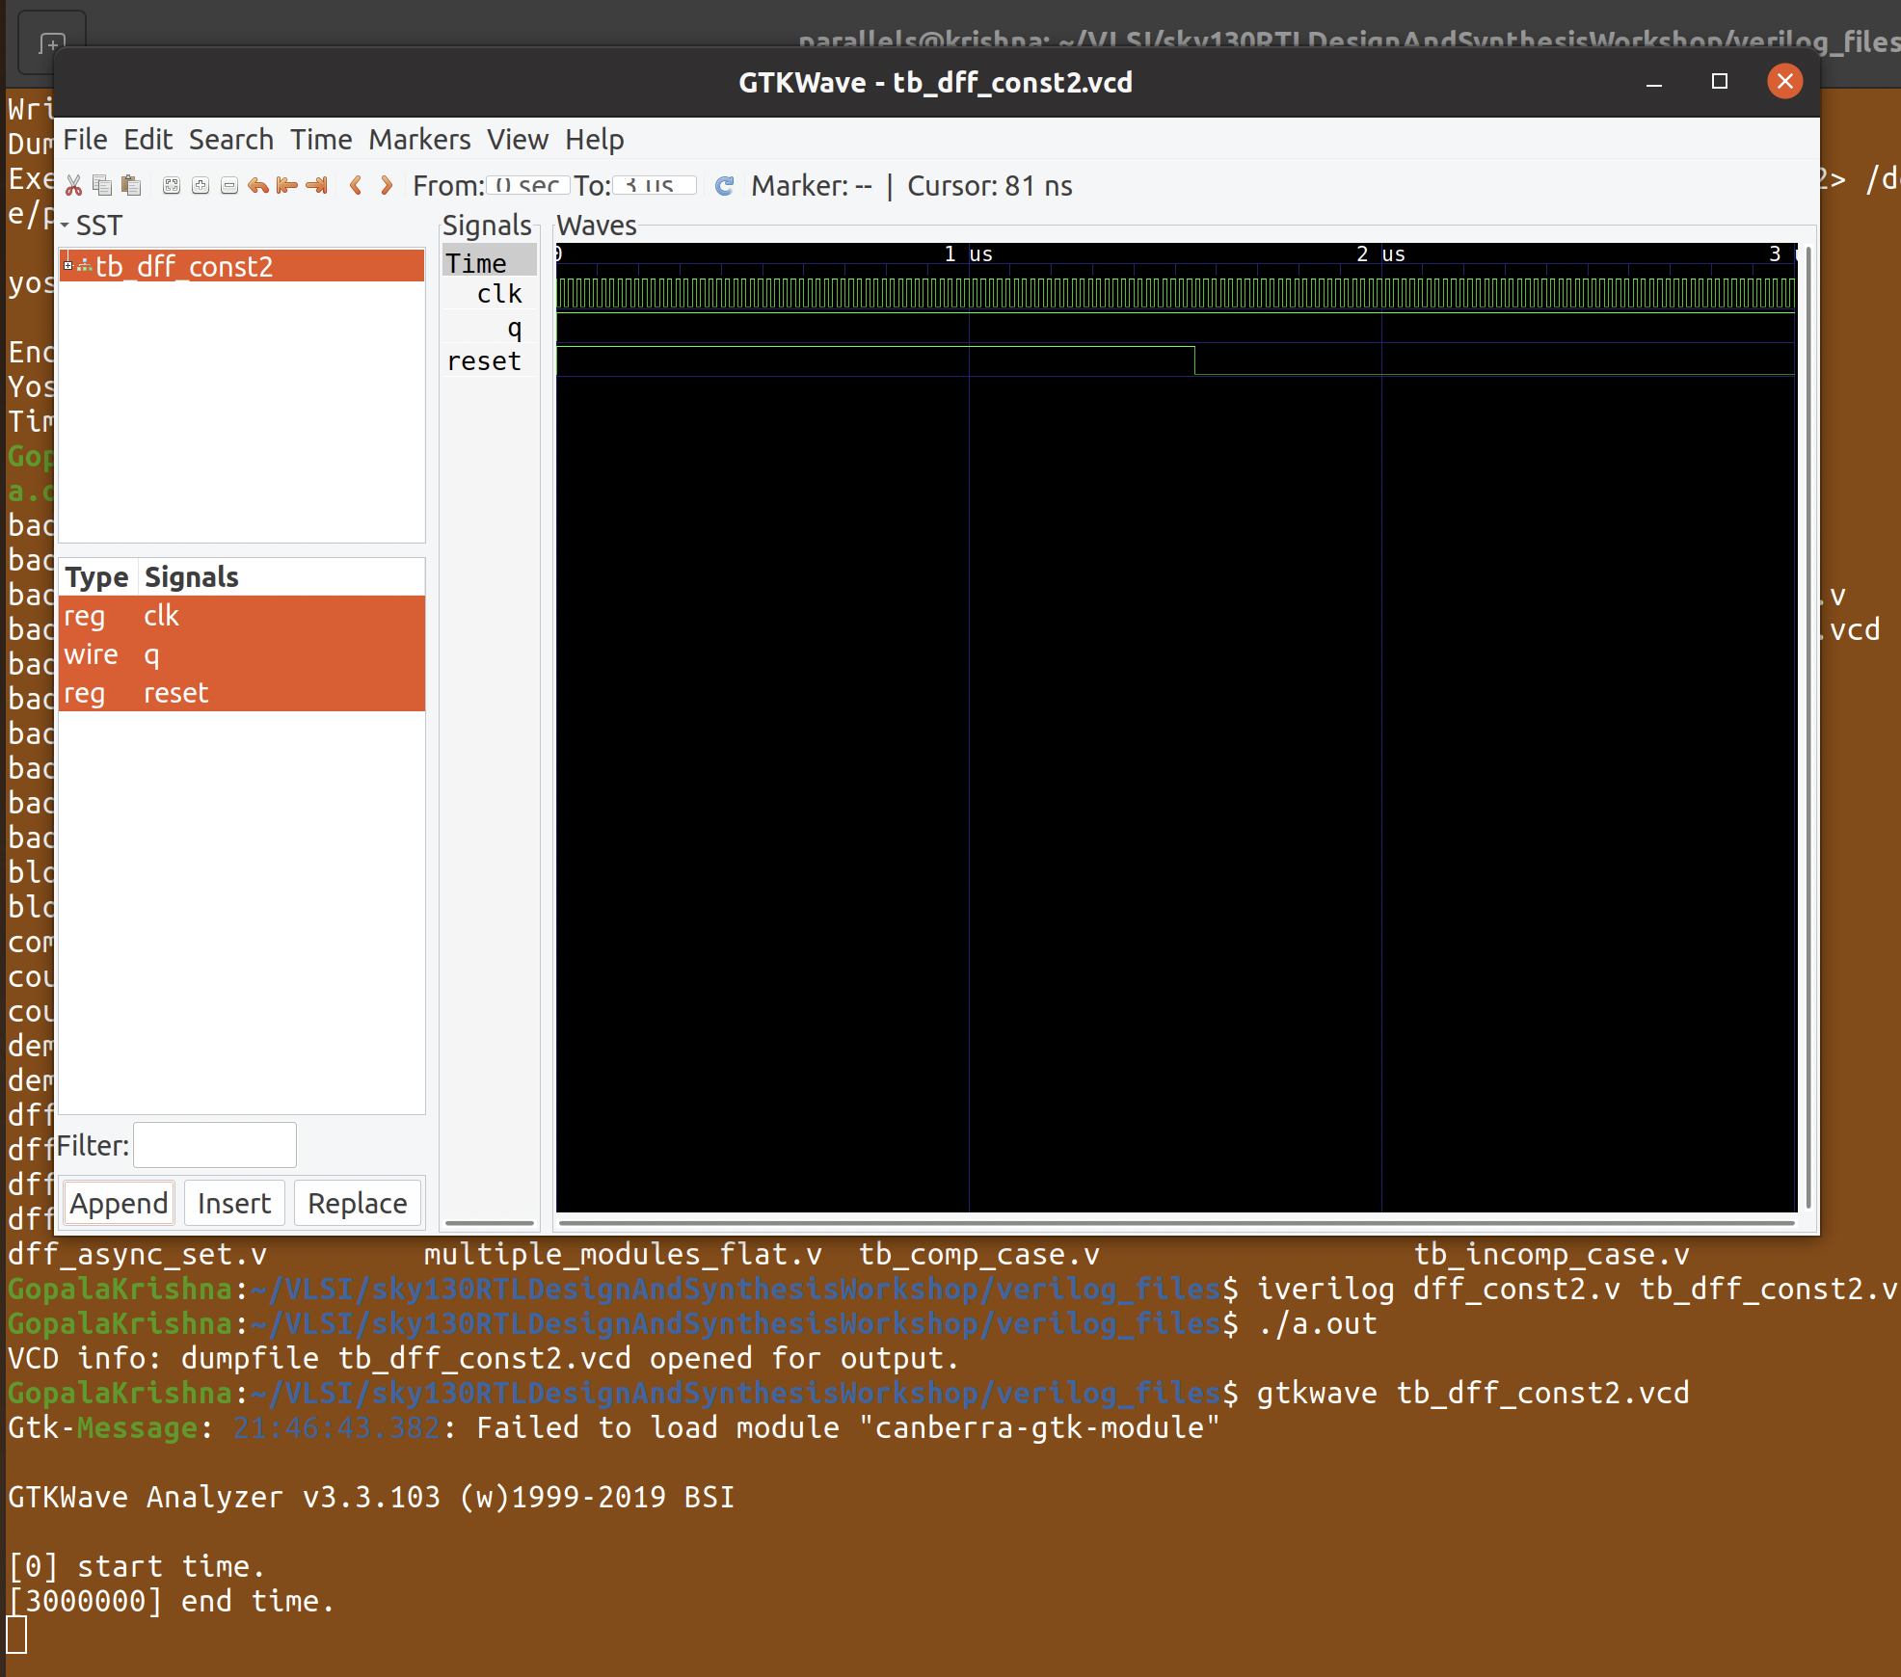Open the Time menu
The height and width of the screenshot is (1677, 1901).
pos(320,140)
